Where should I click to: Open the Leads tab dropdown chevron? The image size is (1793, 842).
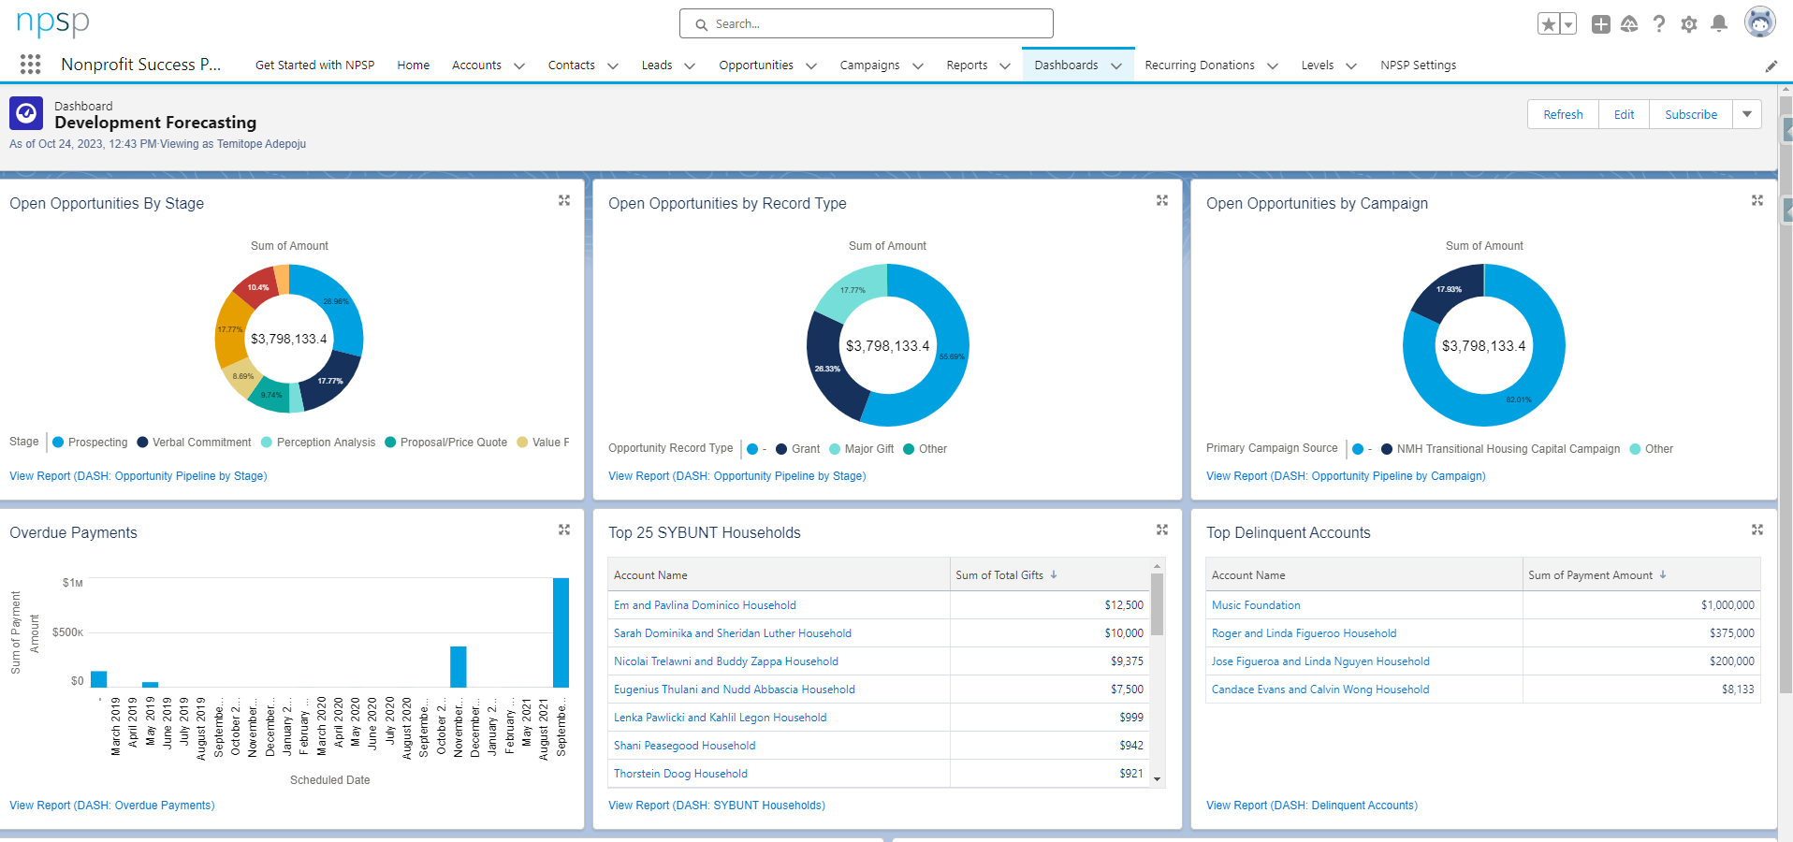point(690,65)
